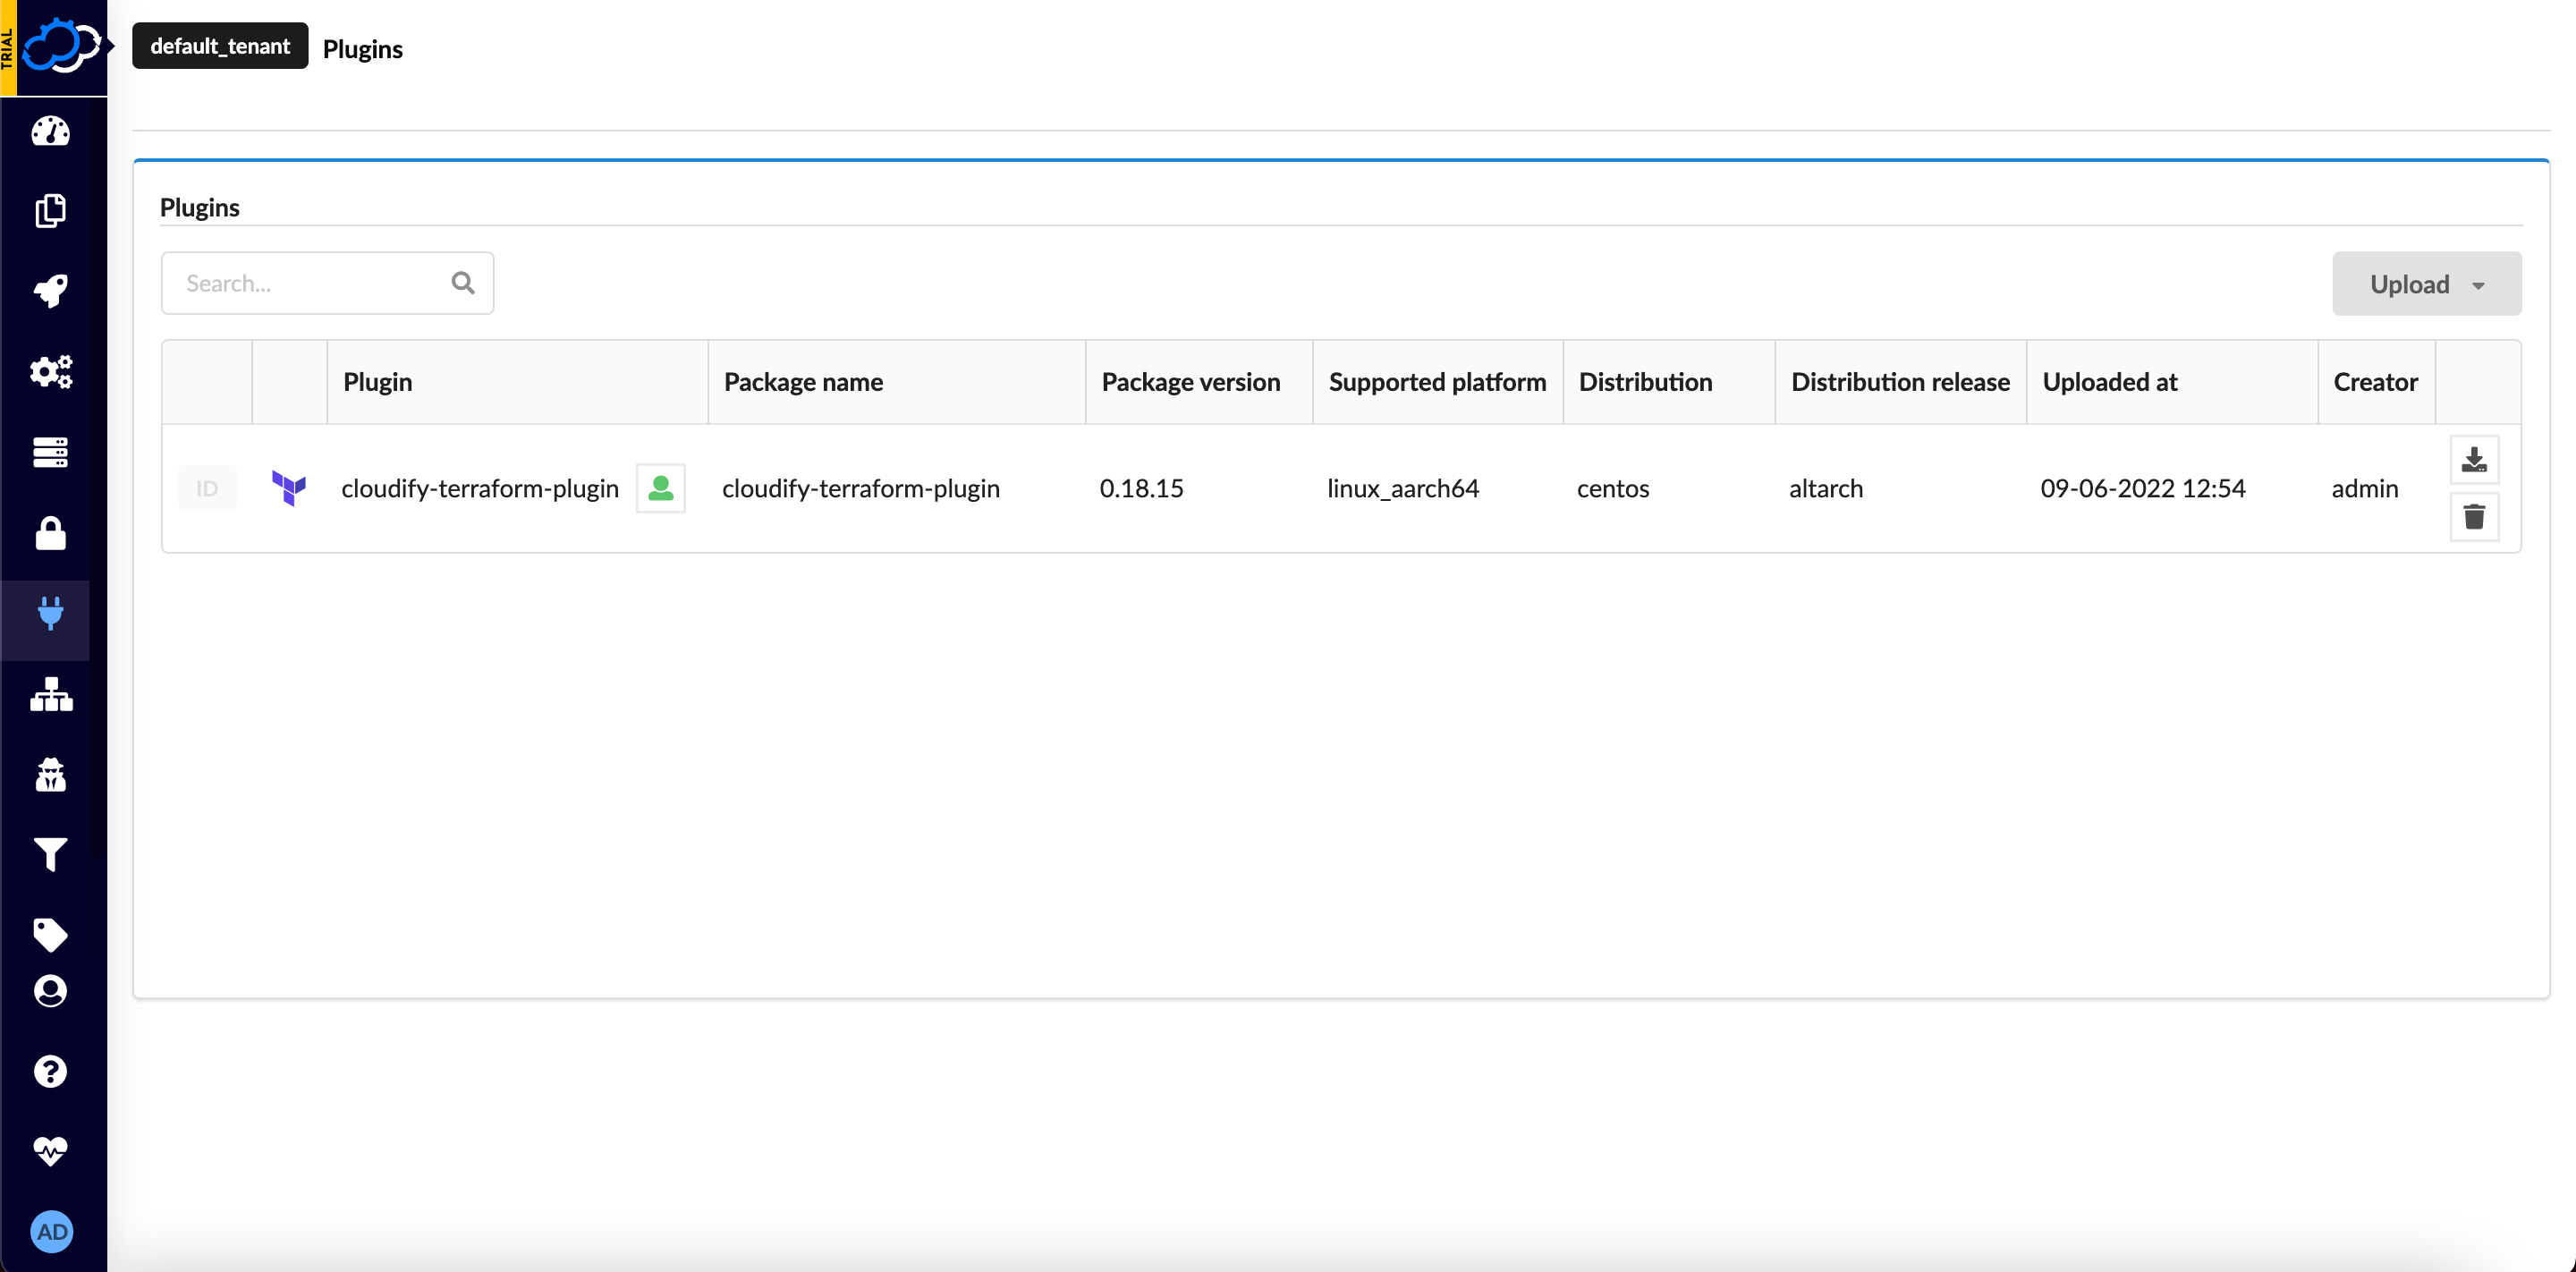The width and height of the screenshot is (2576, 1272).
Task: Delete the cloudify-terraform-plugin with trash icon
Action: (x=2474, y=517)
